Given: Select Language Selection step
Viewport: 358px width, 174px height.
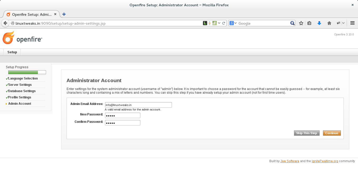Looking at the screenshot, I should pos(23,78).
